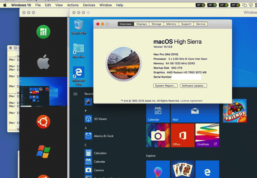This screenshot has width=257, height=178.
Task: Launch Microsoft Edge from desktop
Action: coord(79,76)
